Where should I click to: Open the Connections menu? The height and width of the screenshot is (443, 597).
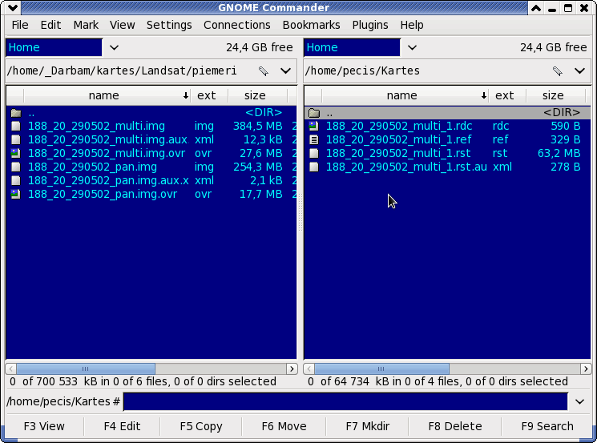[237, 25]
